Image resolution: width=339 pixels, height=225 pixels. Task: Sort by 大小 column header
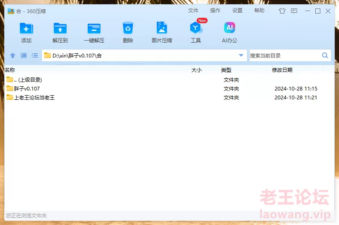coord(197,70)
